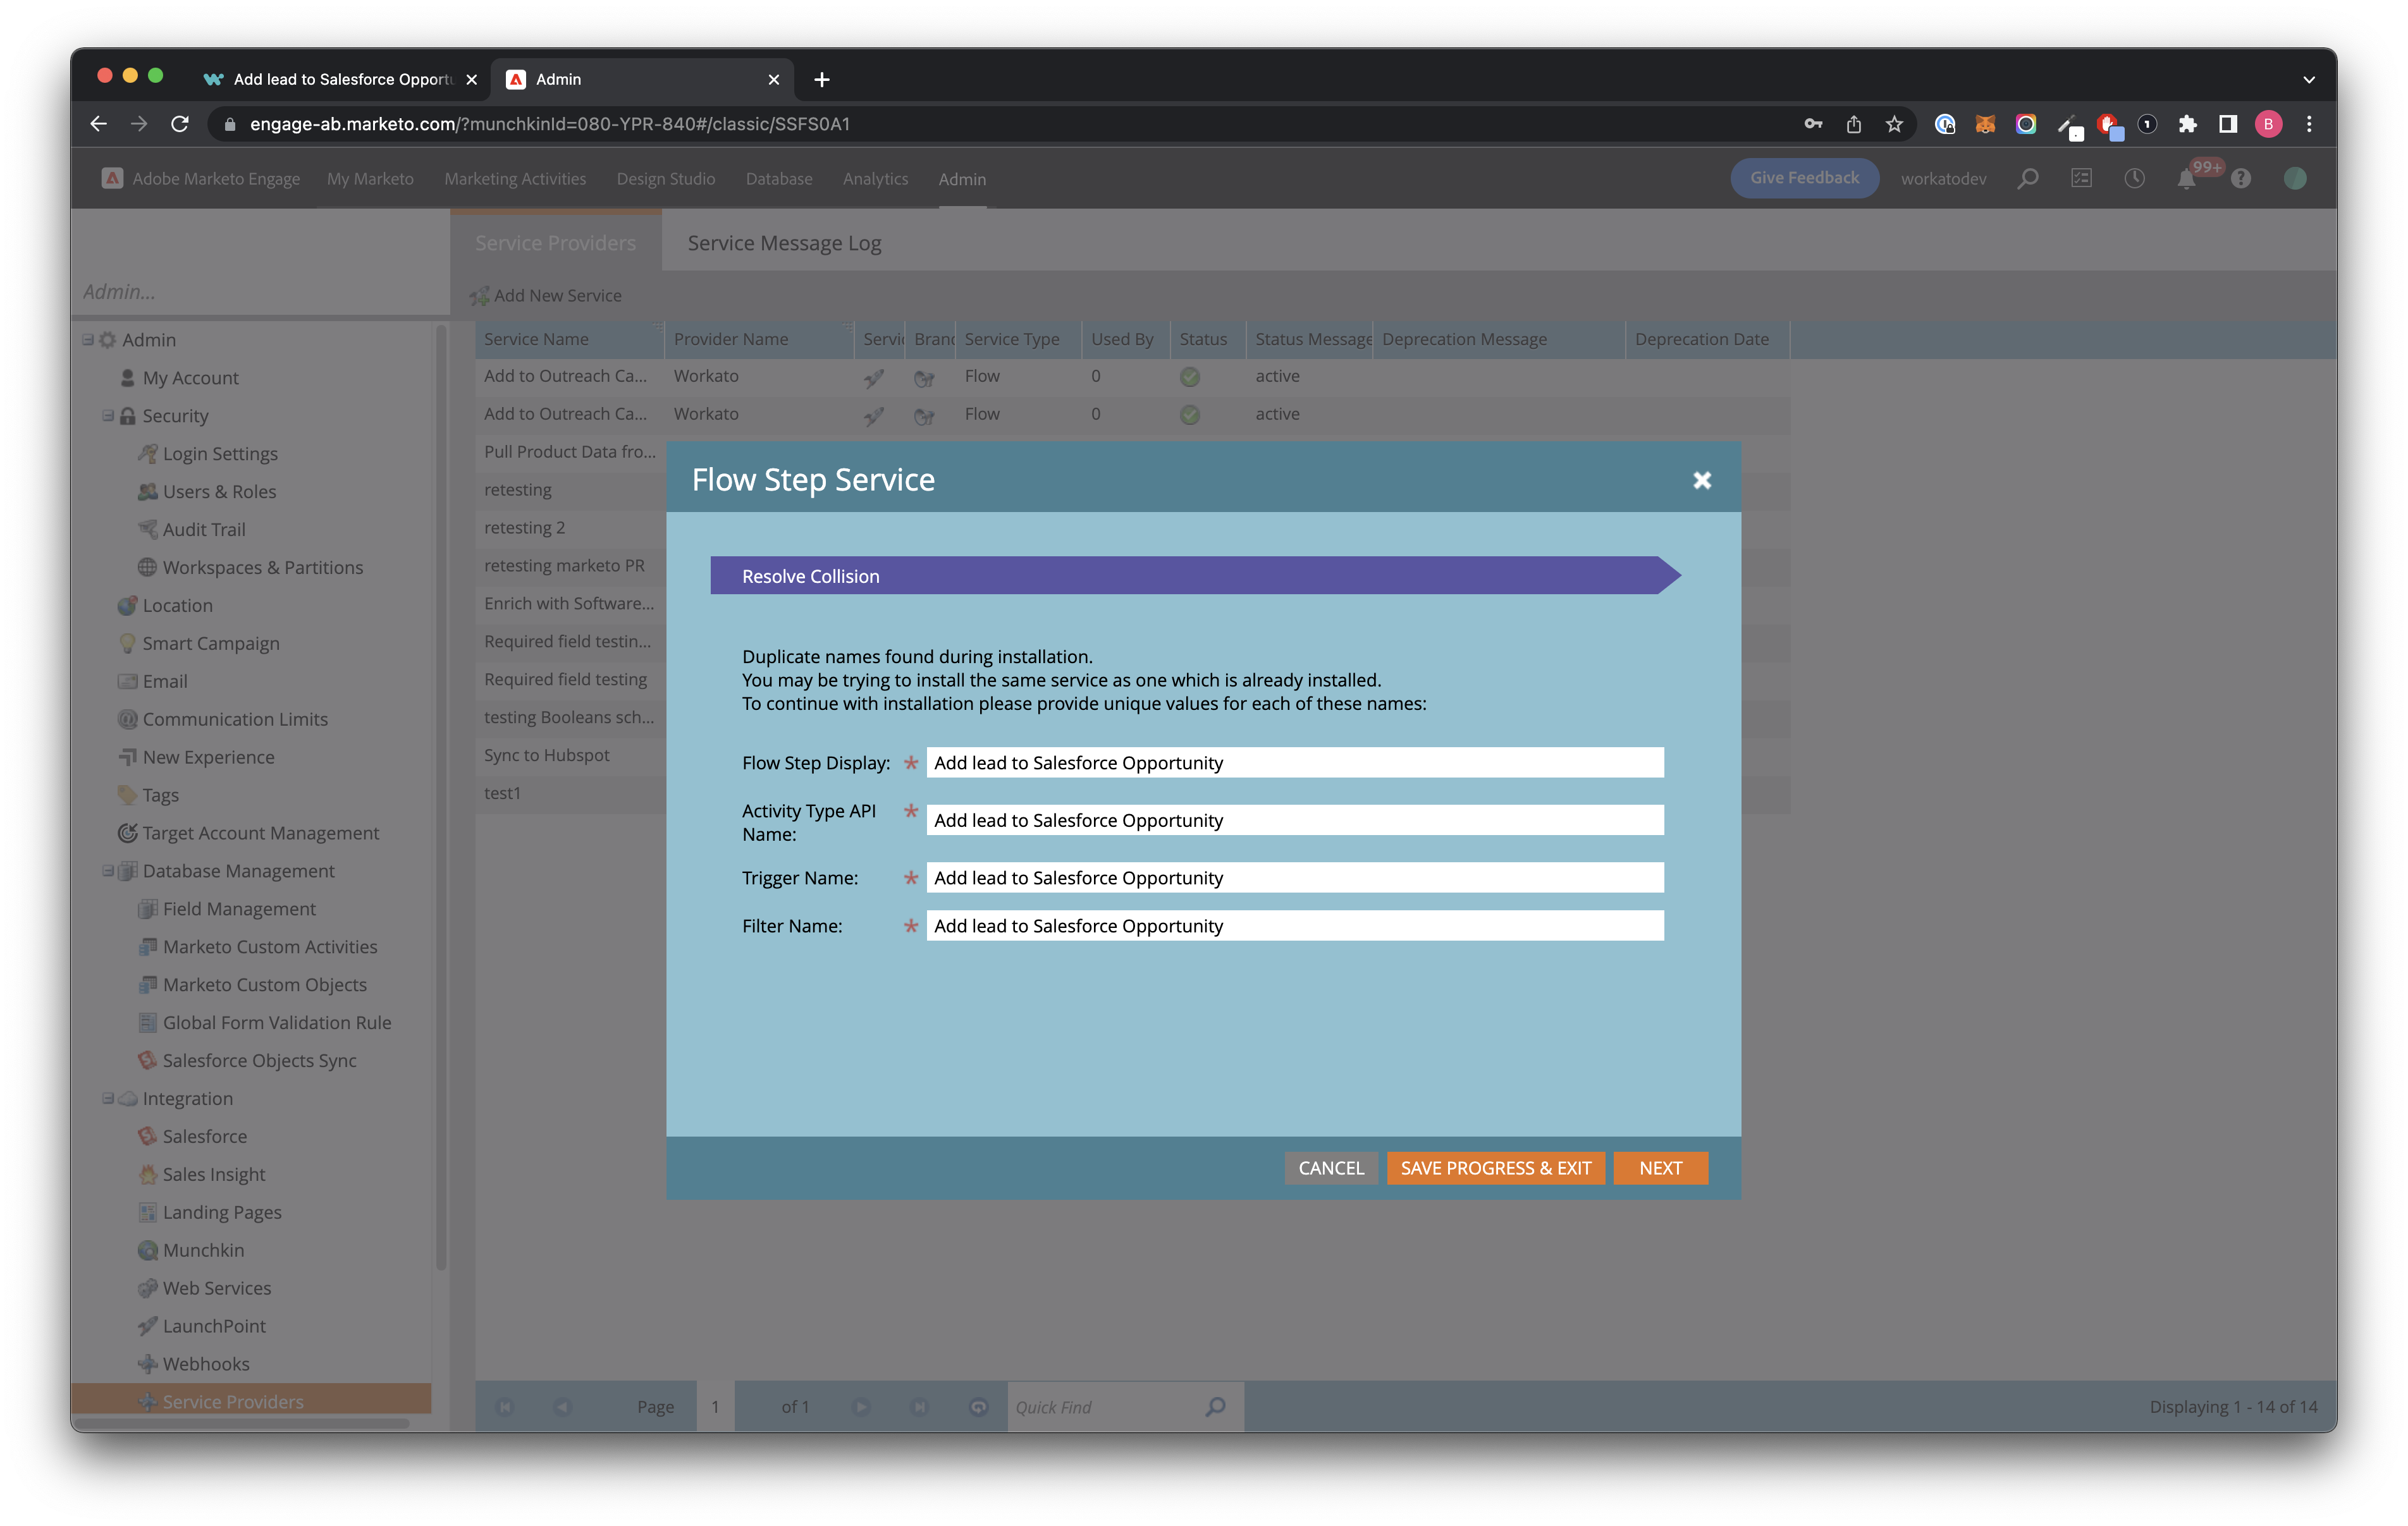2408x1526 pixels.
Task: Focus the Trigger Name text field
Action: pos(1294,877)
